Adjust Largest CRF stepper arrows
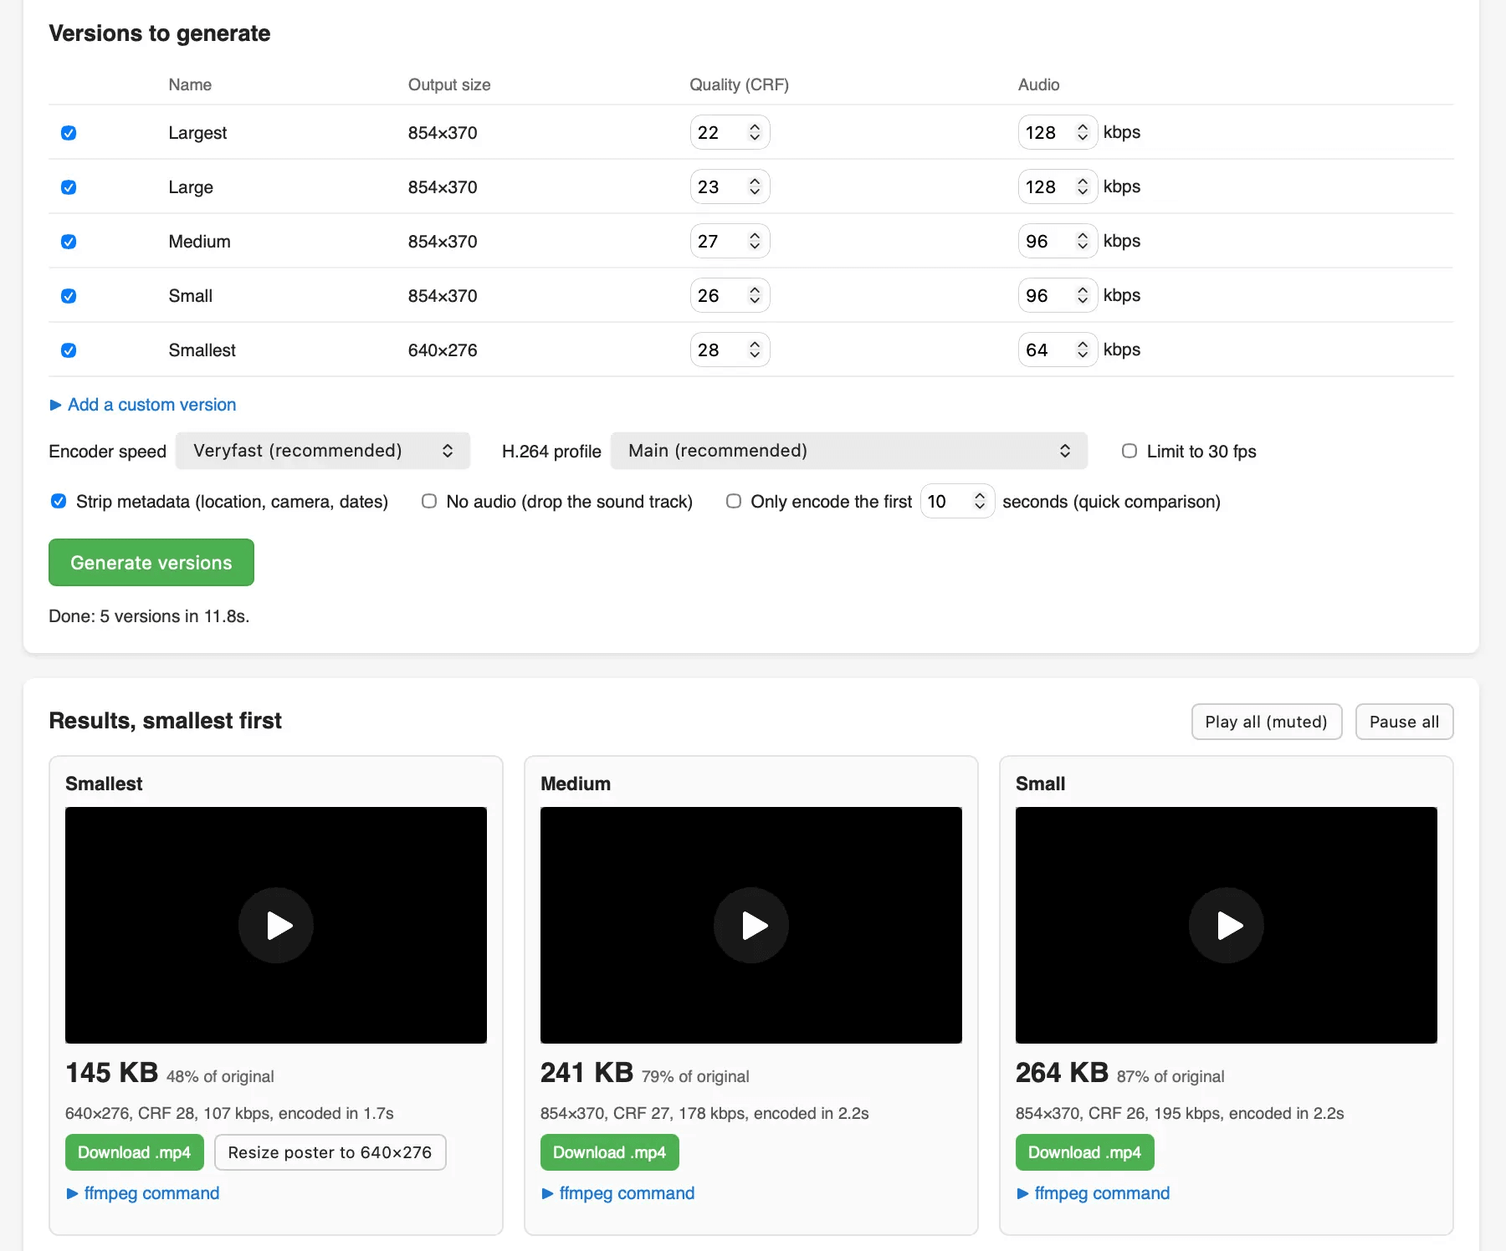Screen dimensions: 1506x1251 coord(755,132)
